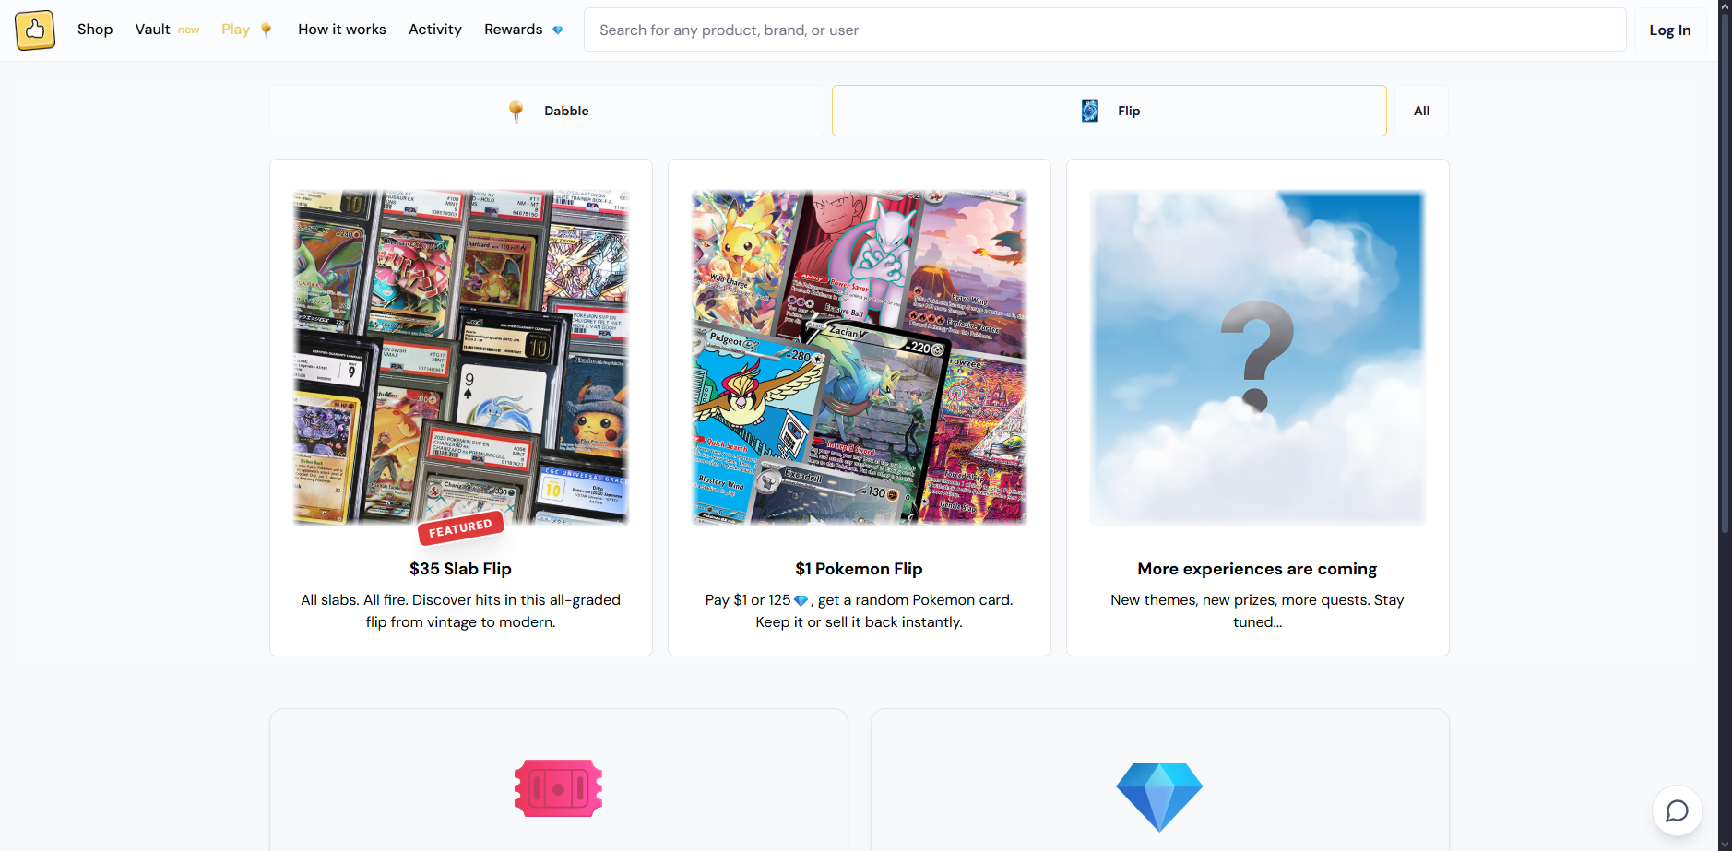Open the $1 Pokemon Flip card image

[x=860, y=358]
